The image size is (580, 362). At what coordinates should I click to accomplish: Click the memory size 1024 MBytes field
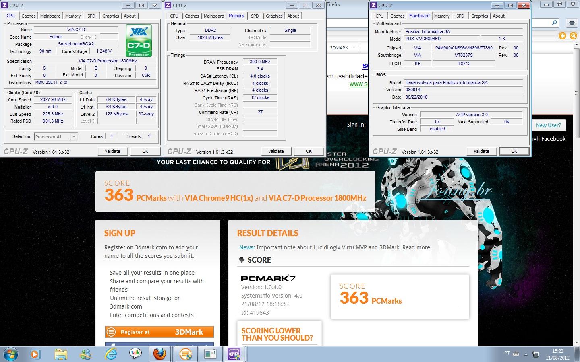(209, 37)
